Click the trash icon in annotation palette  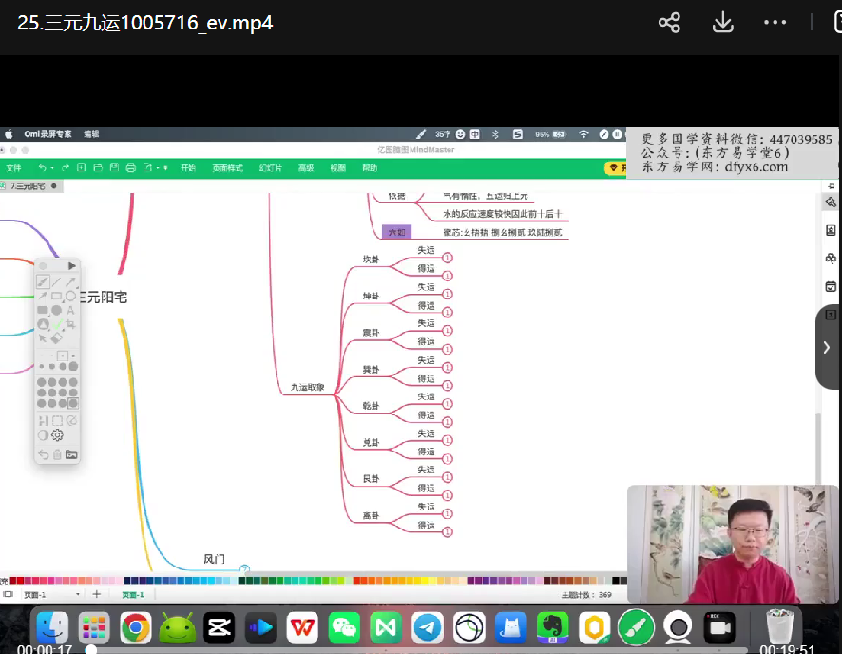(57, 454)
